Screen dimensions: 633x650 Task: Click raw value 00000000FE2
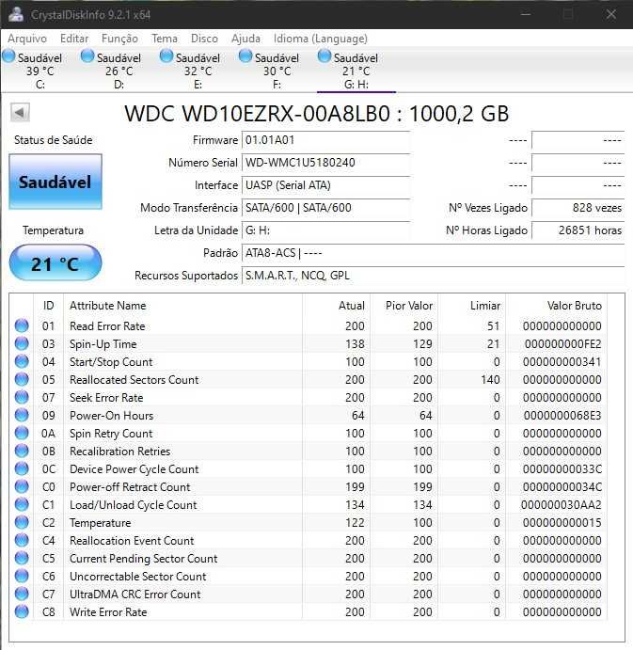click(x=562, y=343)
